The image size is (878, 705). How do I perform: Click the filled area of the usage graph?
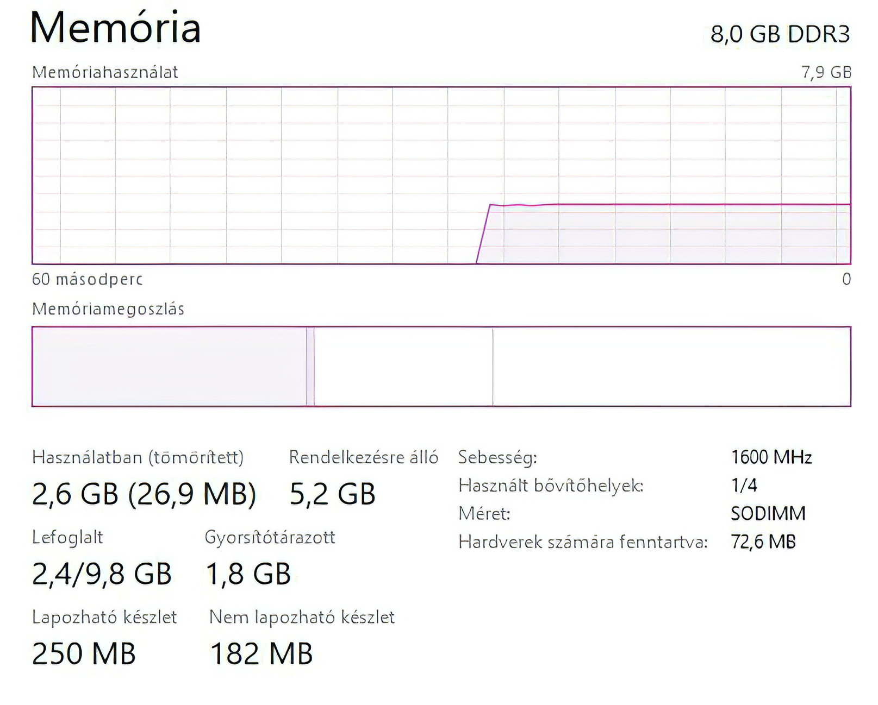coord(669,234)
